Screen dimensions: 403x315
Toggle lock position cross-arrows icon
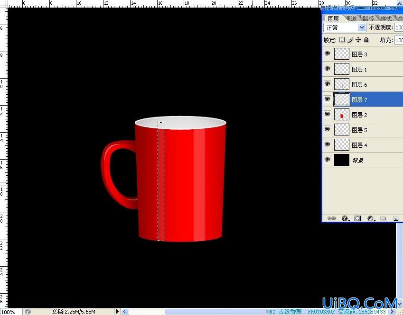358,40
